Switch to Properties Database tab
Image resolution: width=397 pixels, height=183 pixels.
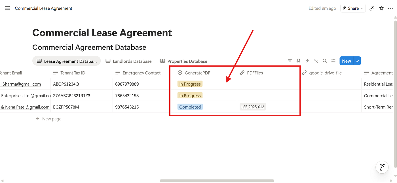tap(184, 61)
